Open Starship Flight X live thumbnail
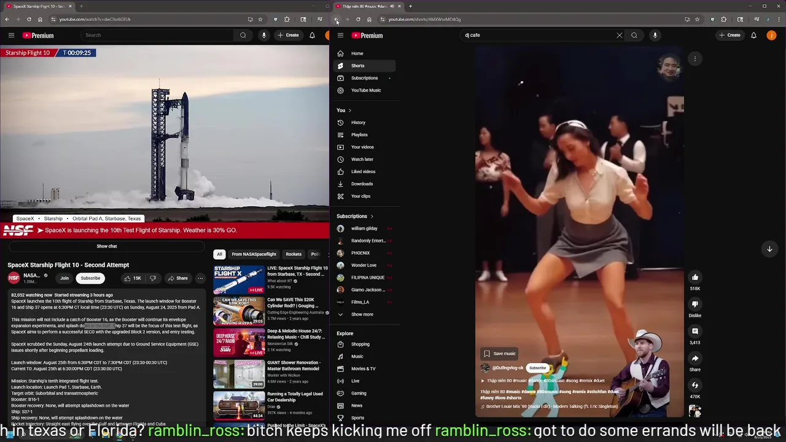 (x=239, y=279)
